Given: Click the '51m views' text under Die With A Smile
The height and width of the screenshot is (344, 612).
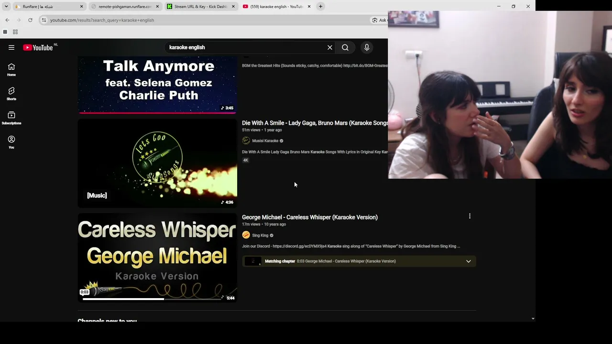Looking at the screenshot, I should [x=251, y=130].
